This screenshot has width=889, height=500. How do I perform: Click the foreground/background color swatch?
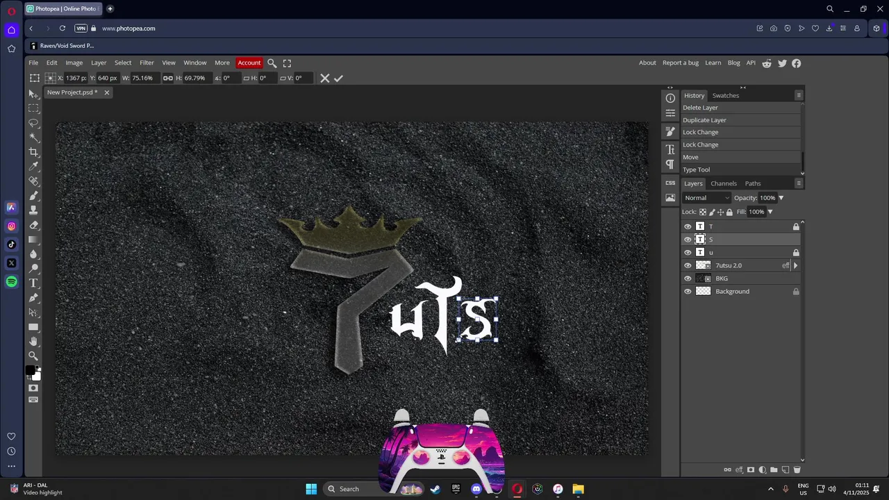click(33, 374)
